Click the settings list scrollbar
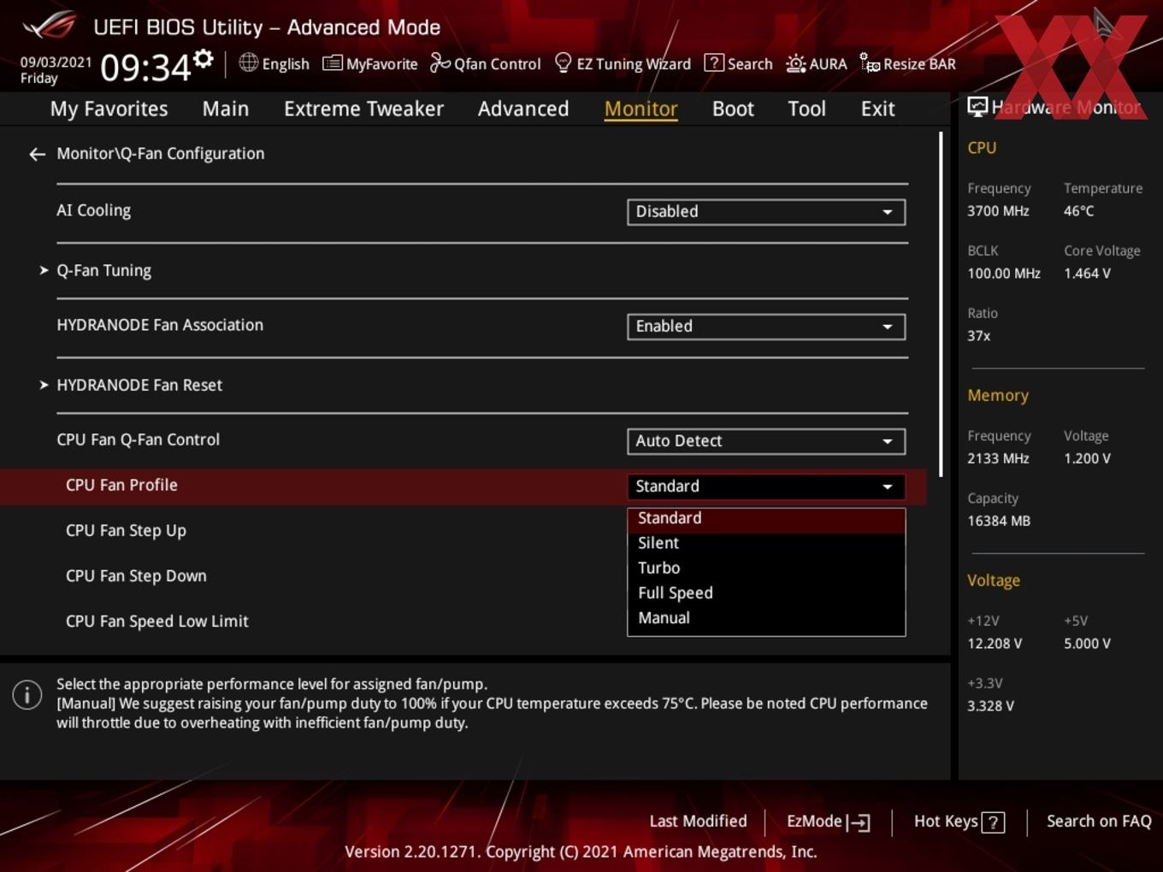This screenshot has height=872, width=1163. (x=941, y=304)
